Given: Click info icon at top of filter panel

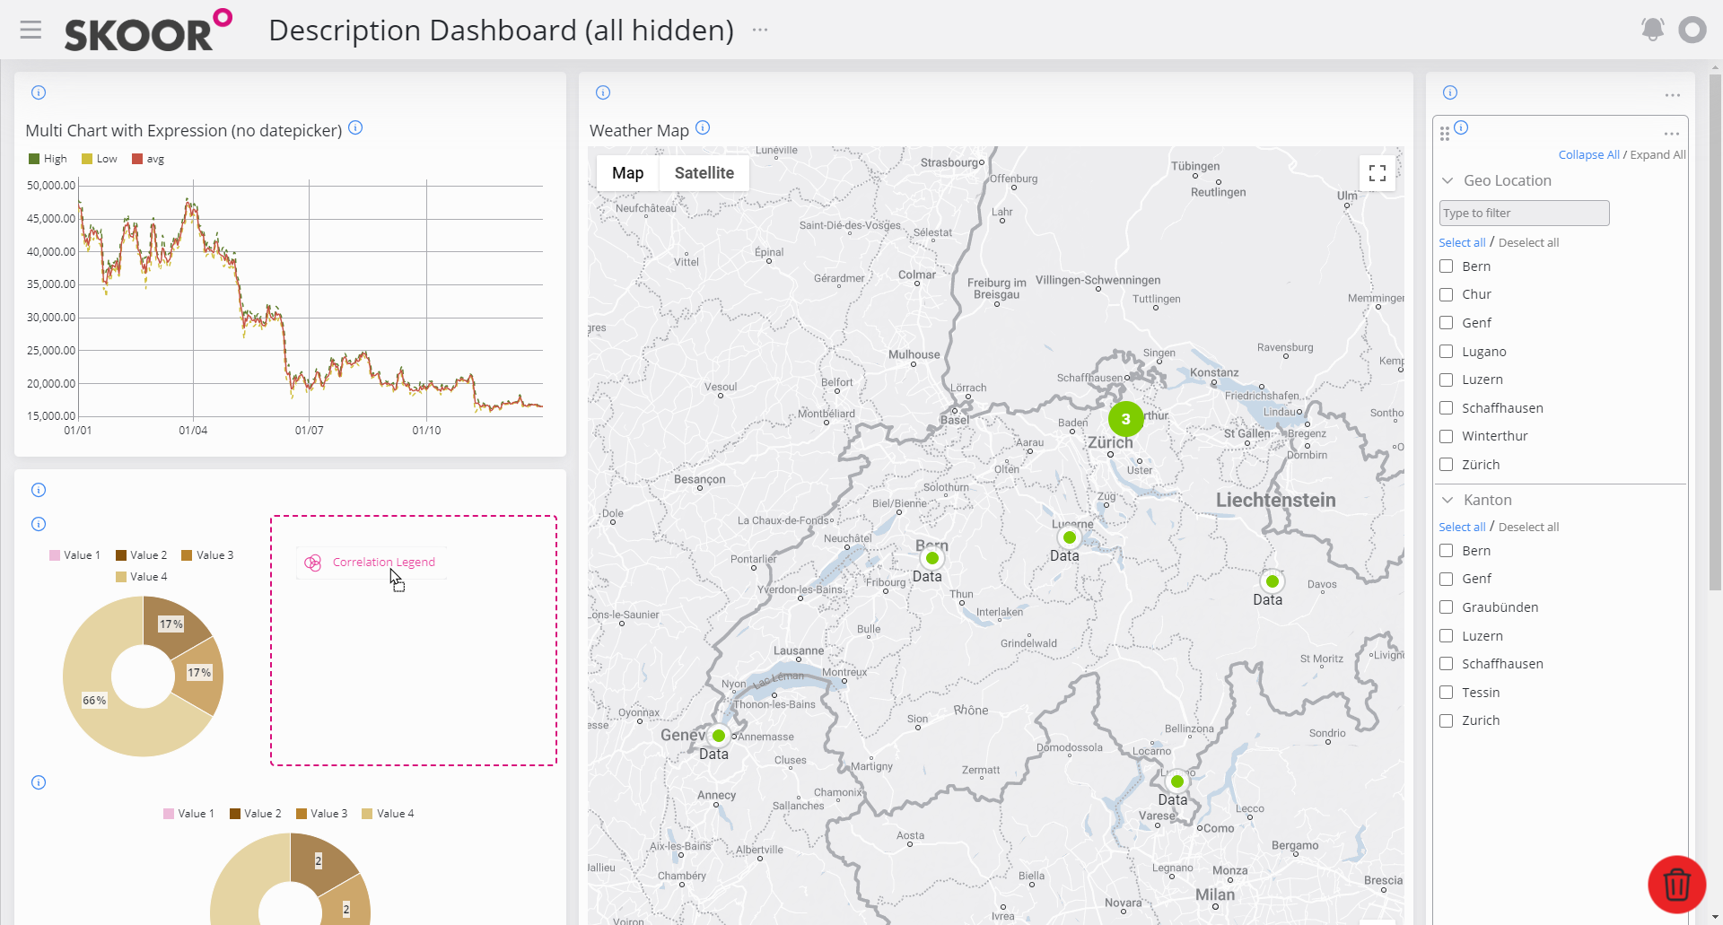Looking at the screenshot, I should [1450, 92].
